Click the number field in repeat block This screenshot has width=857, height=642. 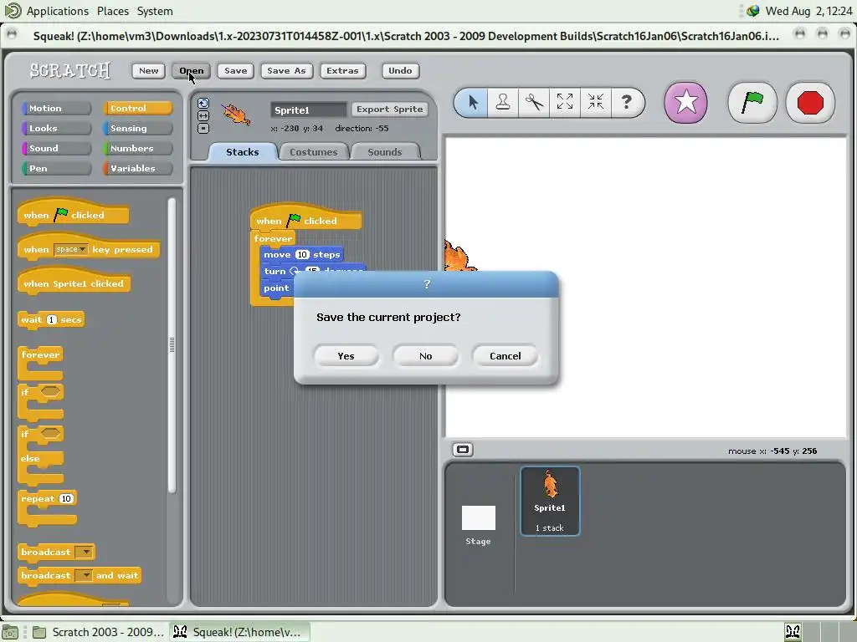[66, 498]
